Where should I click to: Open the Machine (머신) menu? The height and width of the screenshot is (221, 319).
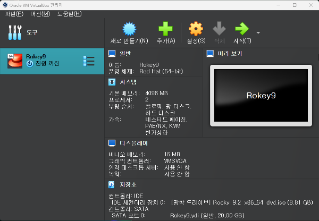pos(40,14)
